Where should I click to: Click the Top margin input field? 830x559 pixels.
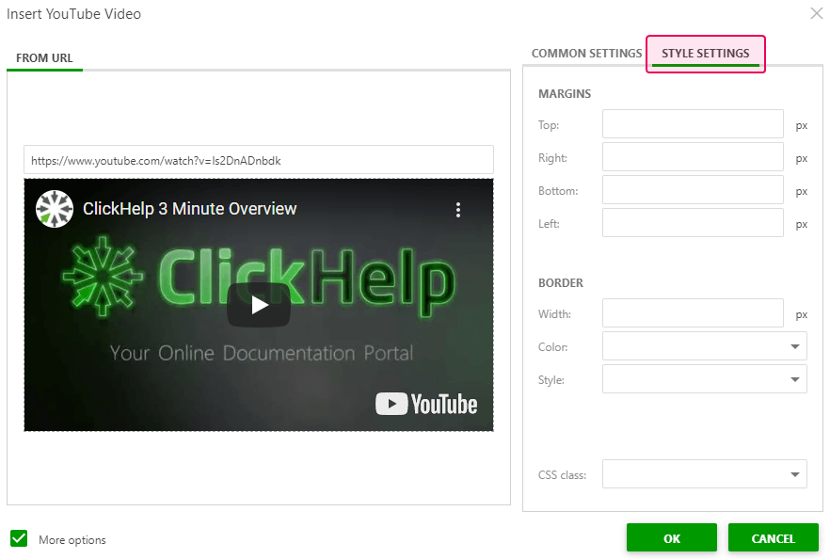coord(693,123)
